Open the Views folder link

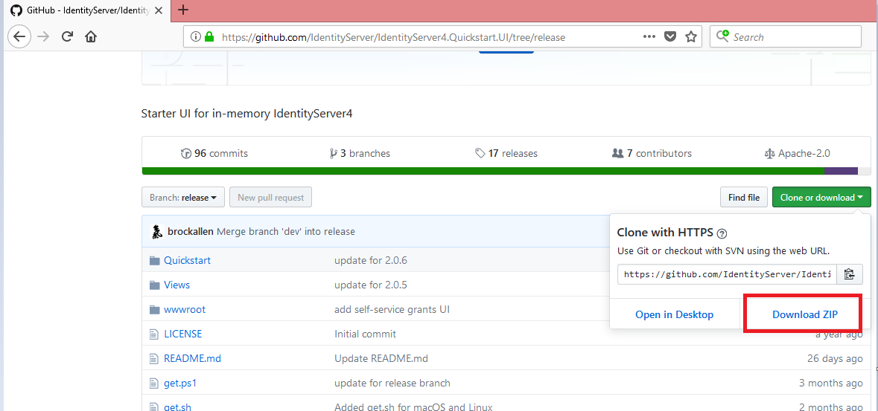coord(177,285)
